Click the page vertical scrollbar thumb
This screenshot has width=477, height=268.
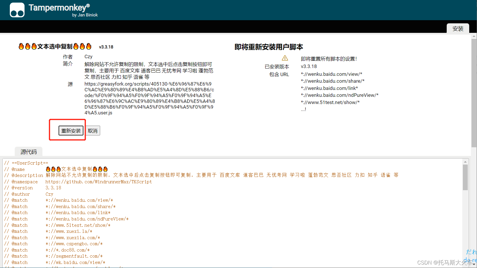click(474, 93)
